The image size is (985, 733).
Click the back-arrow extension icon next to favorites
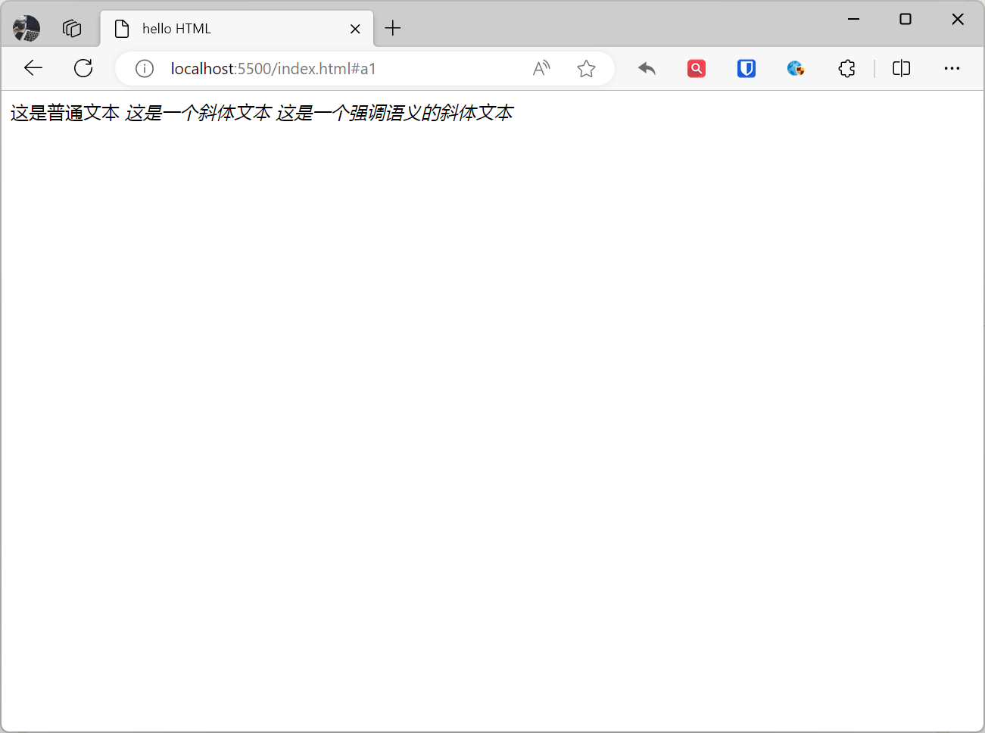[x=647, y=68]
